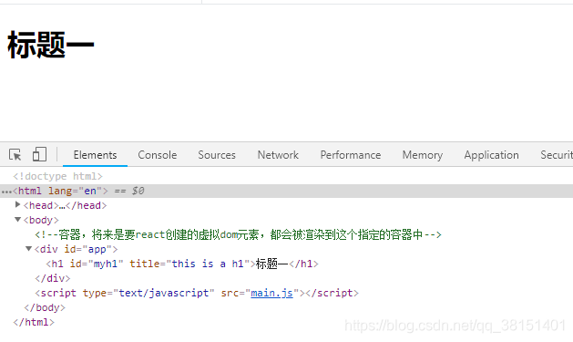This screenshot has width=573, height=342.
Task: Switch to the Network tab
Action: coord(278,155)
